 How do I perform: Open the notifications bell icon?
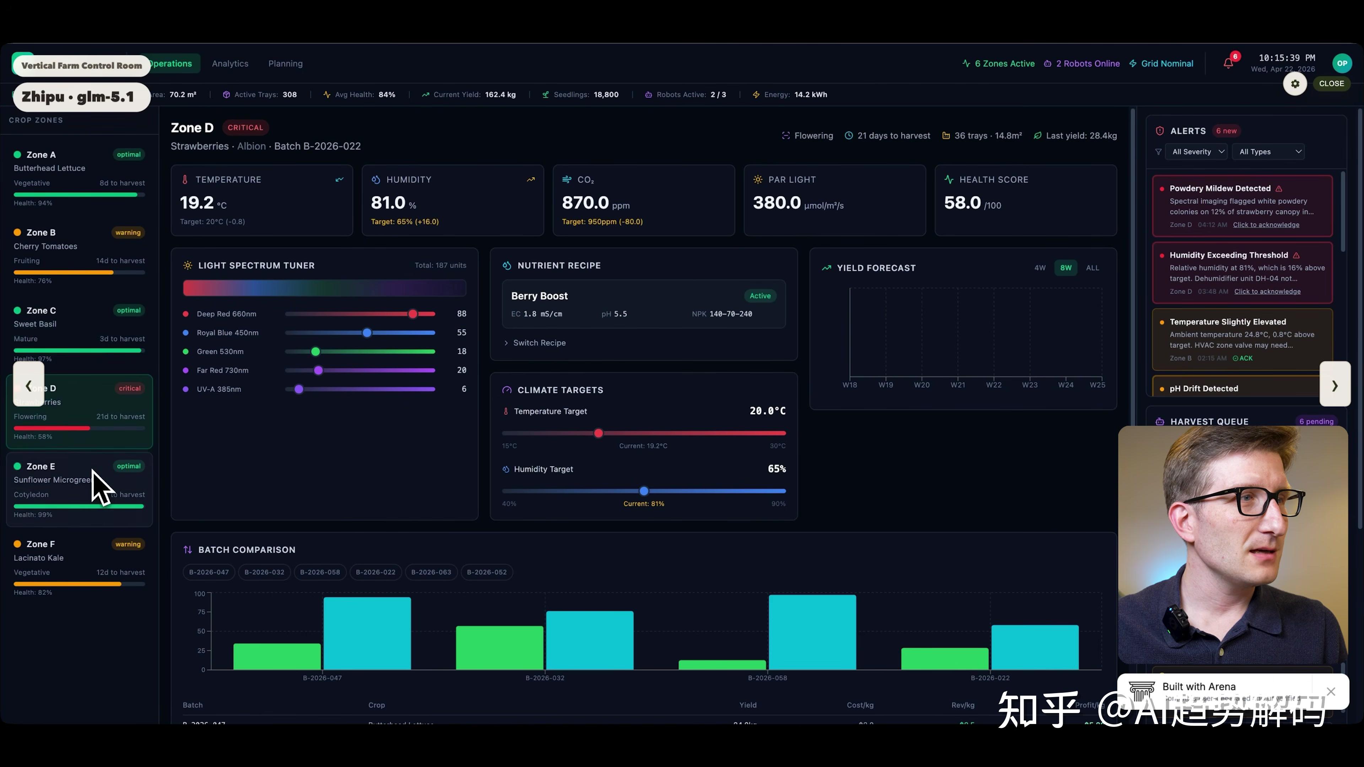pos(1228,64)
